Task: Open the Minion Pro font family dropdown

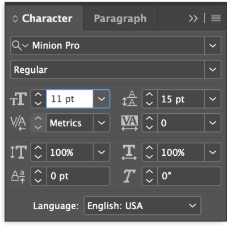Action: click(213, 45)
